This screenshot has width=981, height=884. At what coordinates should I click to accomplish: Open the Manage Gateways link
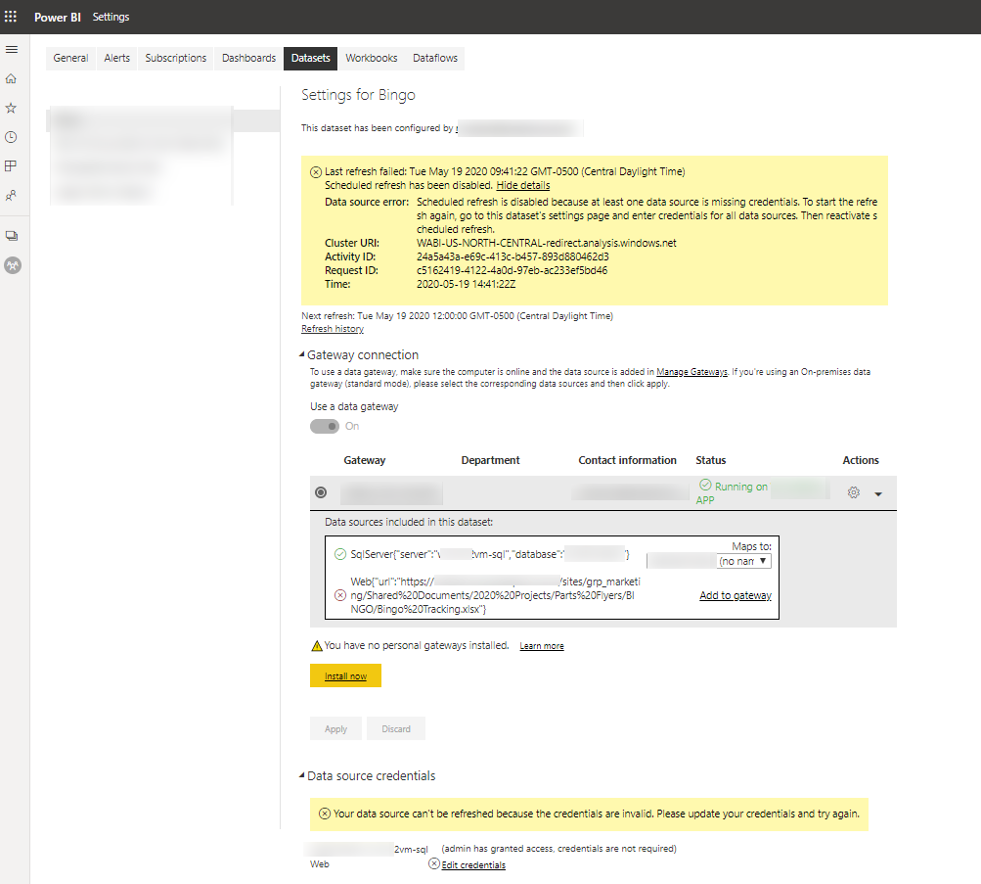click(x=691, y=372)
